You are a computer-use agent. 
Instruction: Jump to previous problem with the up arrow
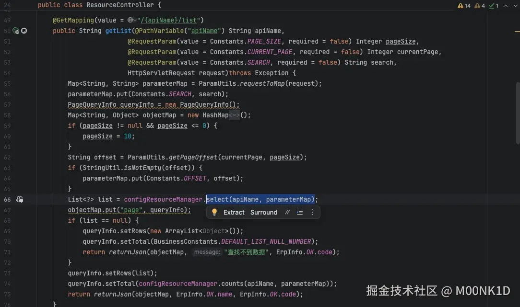pos(505,5)
